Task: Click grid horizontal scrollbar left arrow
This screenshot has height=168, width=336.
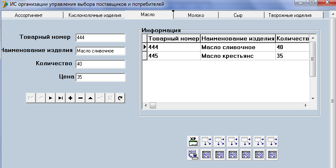Action: point(146,106)
